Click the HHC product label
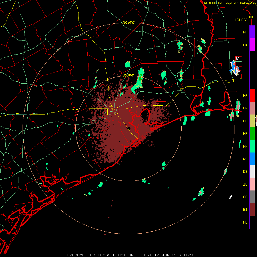Screen dimensions: 257x257 [x=251, y=17]
